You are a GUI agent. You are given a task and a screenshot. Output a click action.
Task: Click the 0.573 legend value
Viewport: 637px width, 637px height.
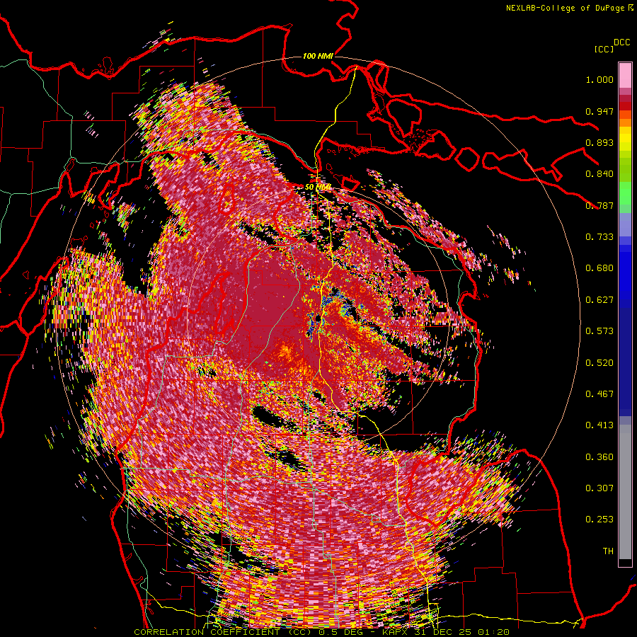(599, 331)
